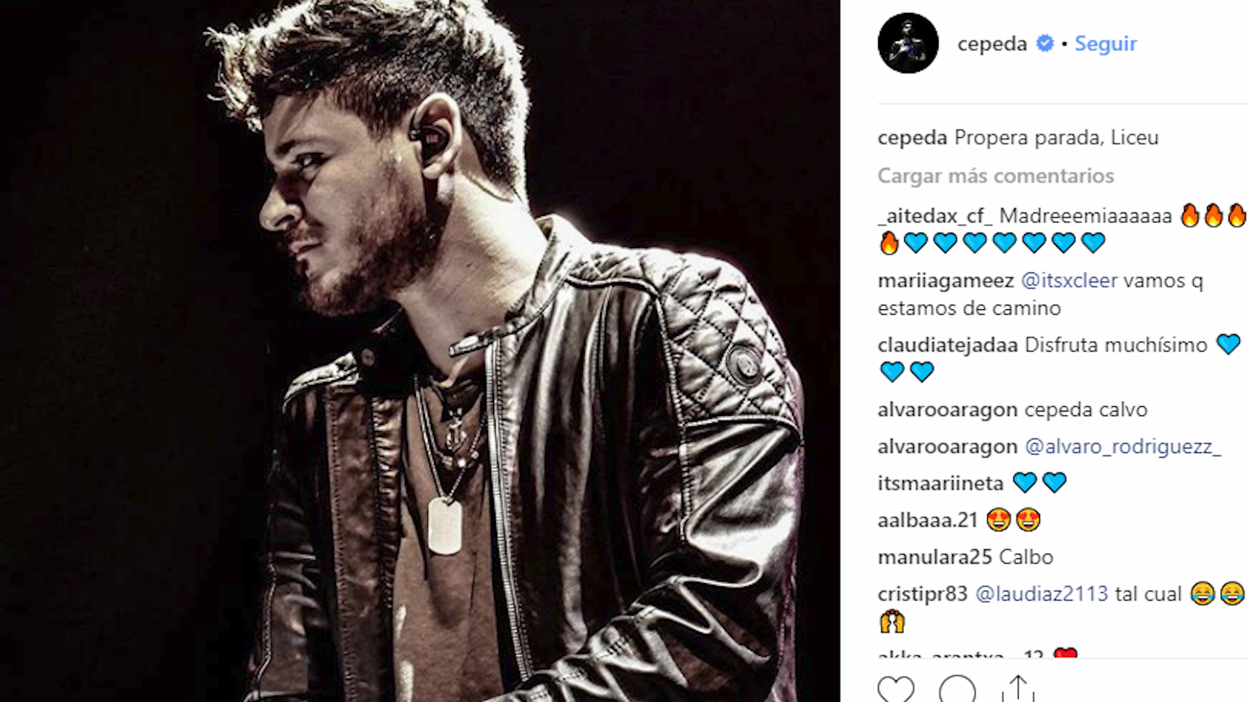This screenshot has height=702, width=1248.
Task: Open manulara25 commenter profile
Action: pyautogui.click(x=935, y=557)
